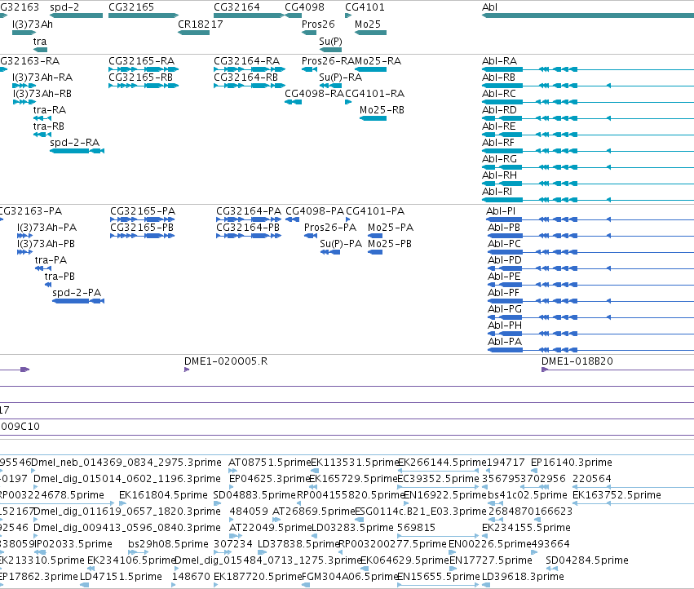Select the Abl-RG transcript label

point(500,159)
